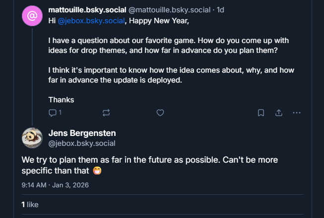
Task: Open the post paragraph about drop themes
Action: 169,45
